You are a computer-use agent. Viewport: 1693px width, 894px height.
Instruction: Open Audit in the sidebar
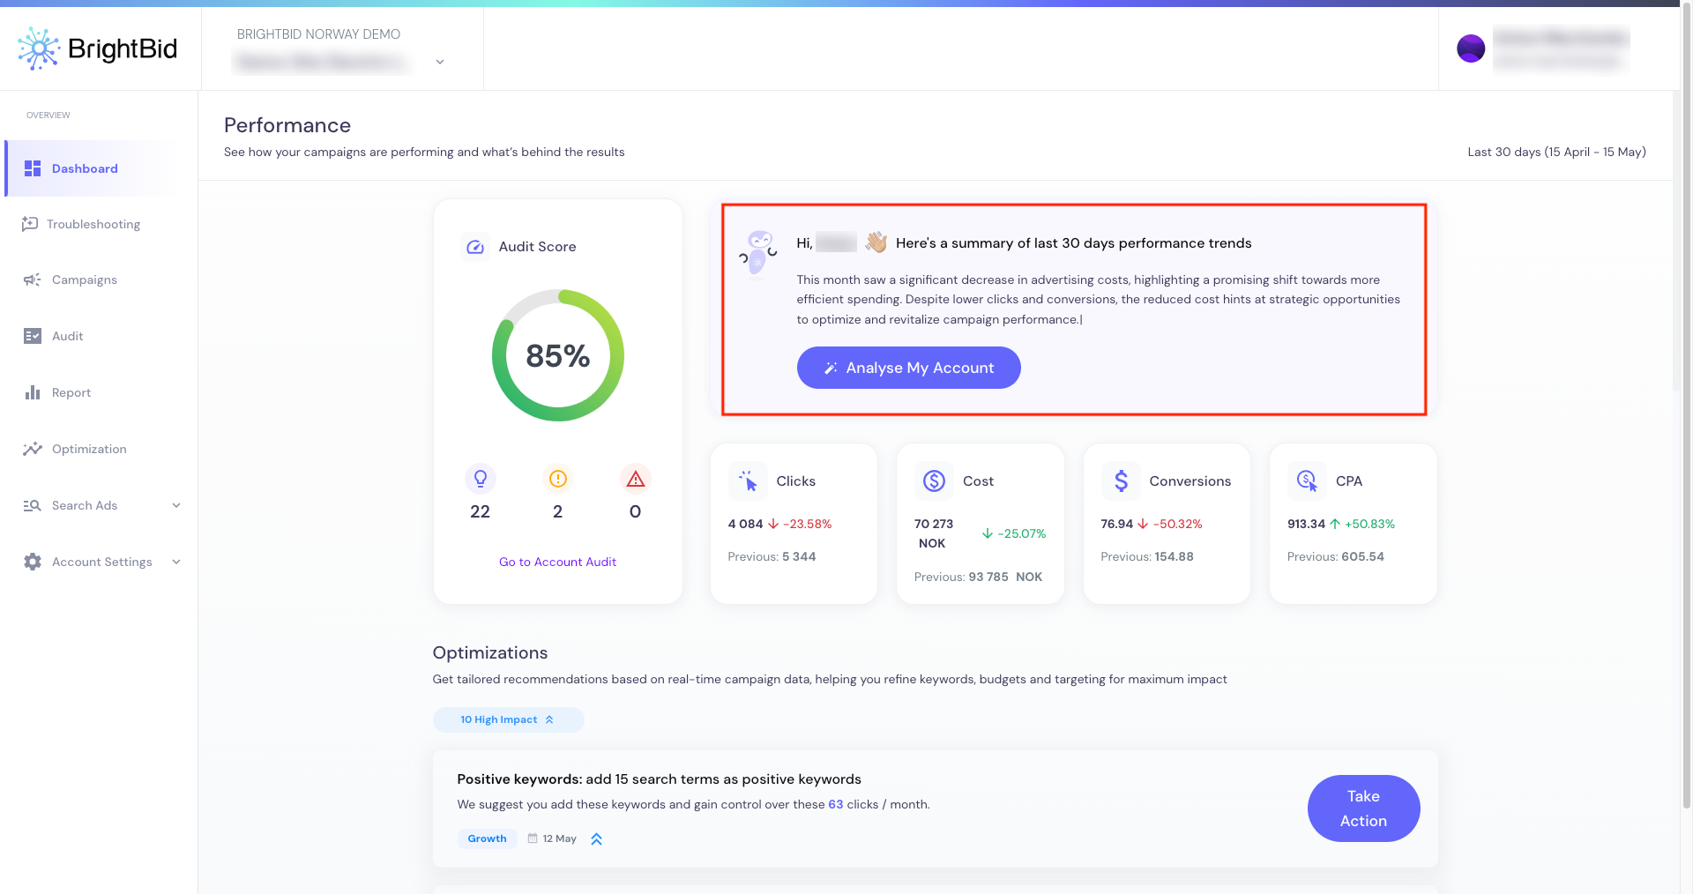[67, 336]
